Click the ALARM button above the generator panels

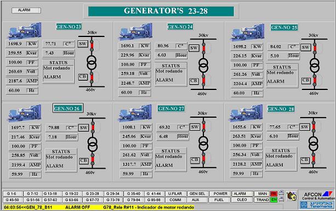[x=26, y=10]
